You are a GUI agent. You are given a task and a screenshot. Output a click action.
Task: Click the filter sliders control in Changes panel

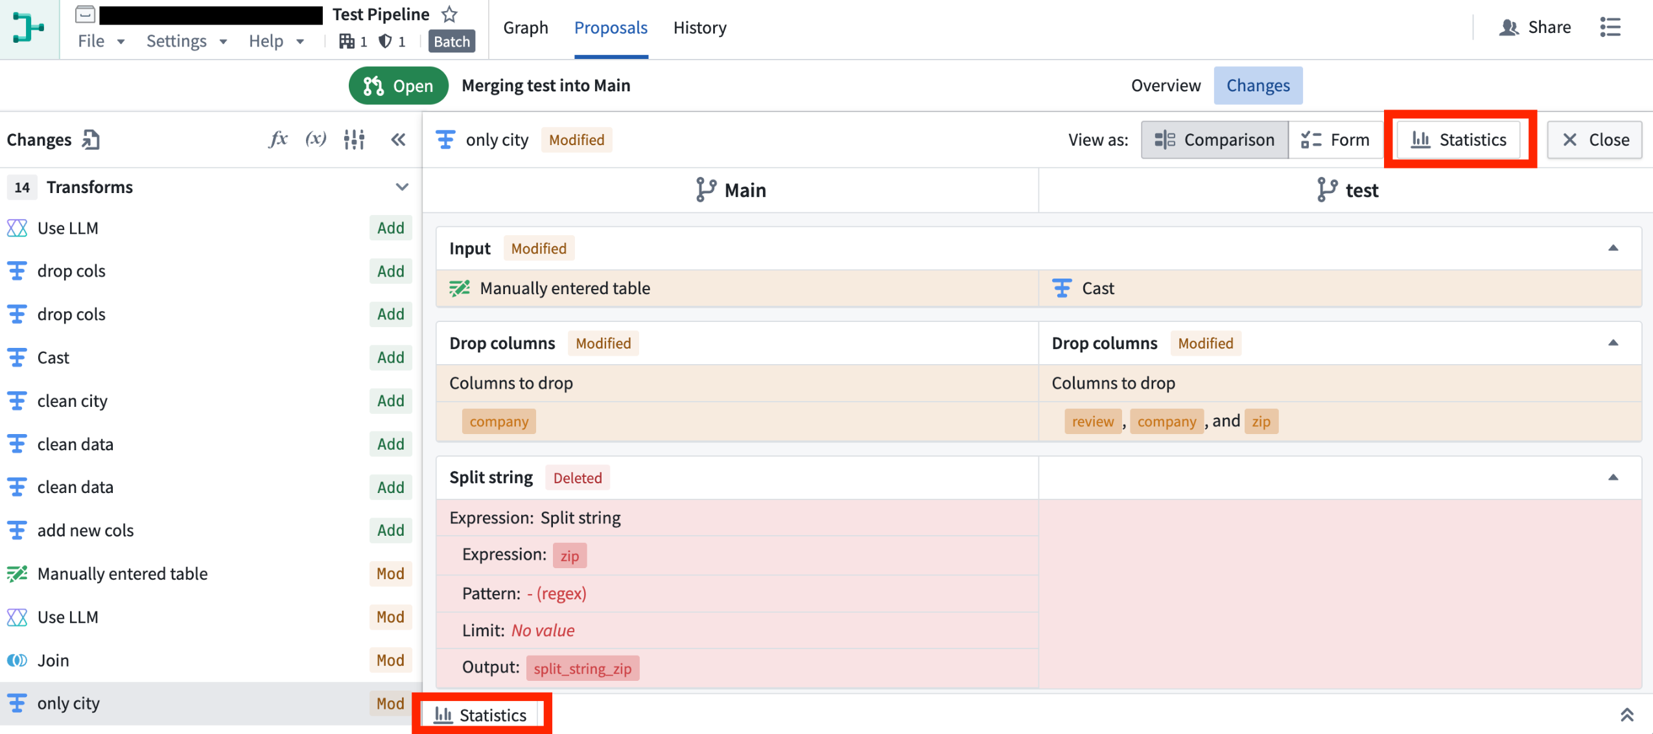coord(355,139)
